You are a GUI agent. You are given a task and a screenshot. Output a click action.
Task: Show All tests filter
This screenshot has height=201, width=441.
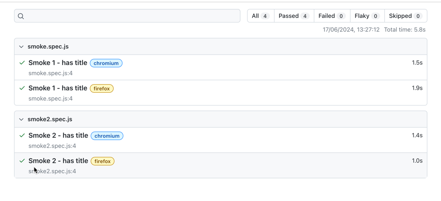point(260,16)
